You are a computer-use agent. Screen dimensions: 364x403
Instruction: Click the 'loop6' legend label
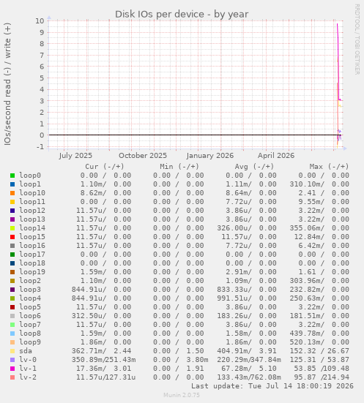30,316
